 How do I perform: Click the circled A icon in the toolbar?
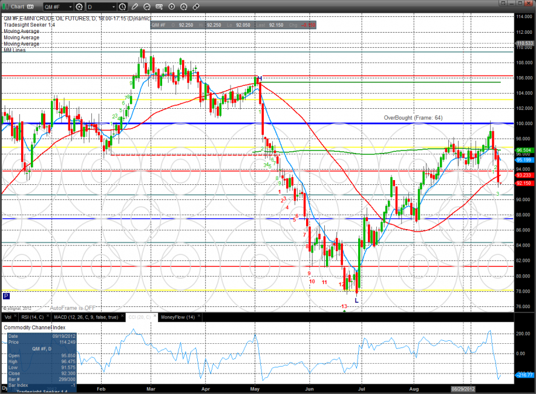tap(184, 7)
